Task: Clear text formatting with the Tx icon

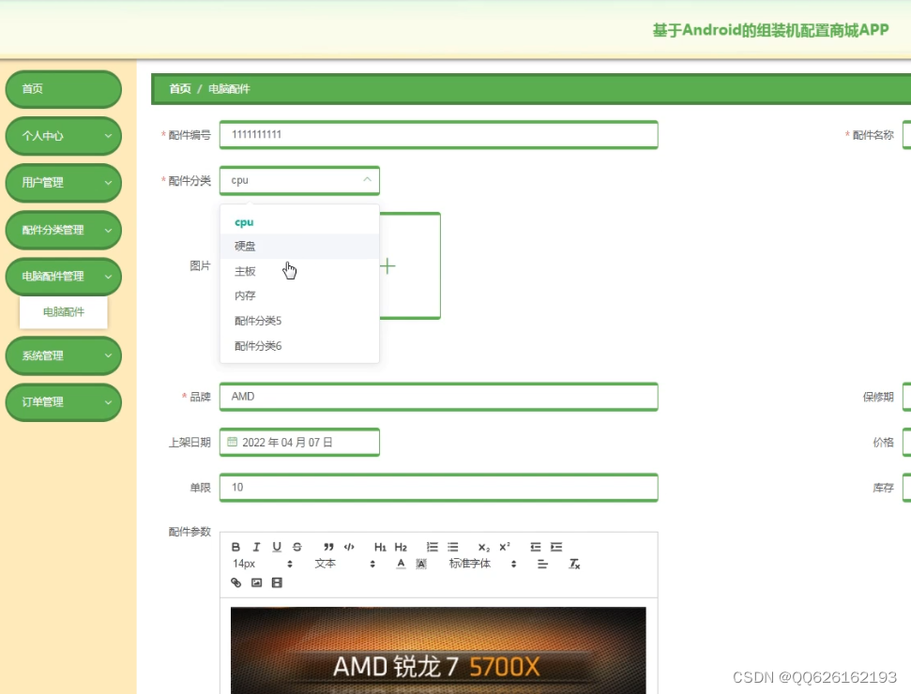Action: click(573, 564)
